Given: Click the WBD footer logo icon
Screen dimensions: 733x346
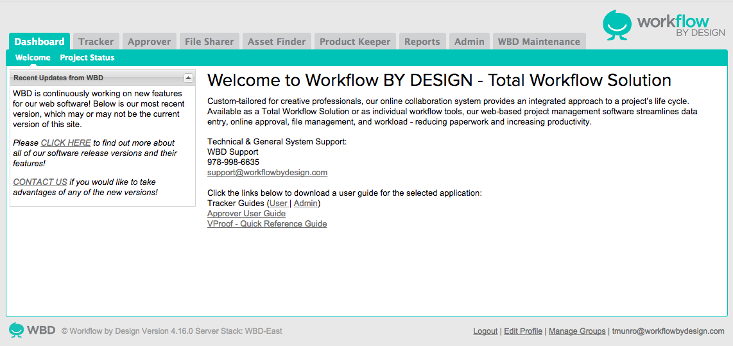Looking at the screenshot, I should coord(16,330).
